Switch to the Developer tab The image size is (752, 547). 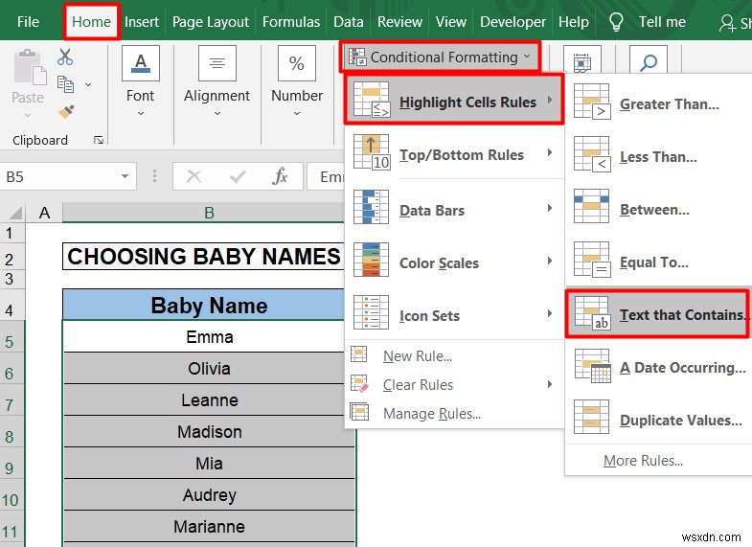pyautogui.click(x=513, y=22)
